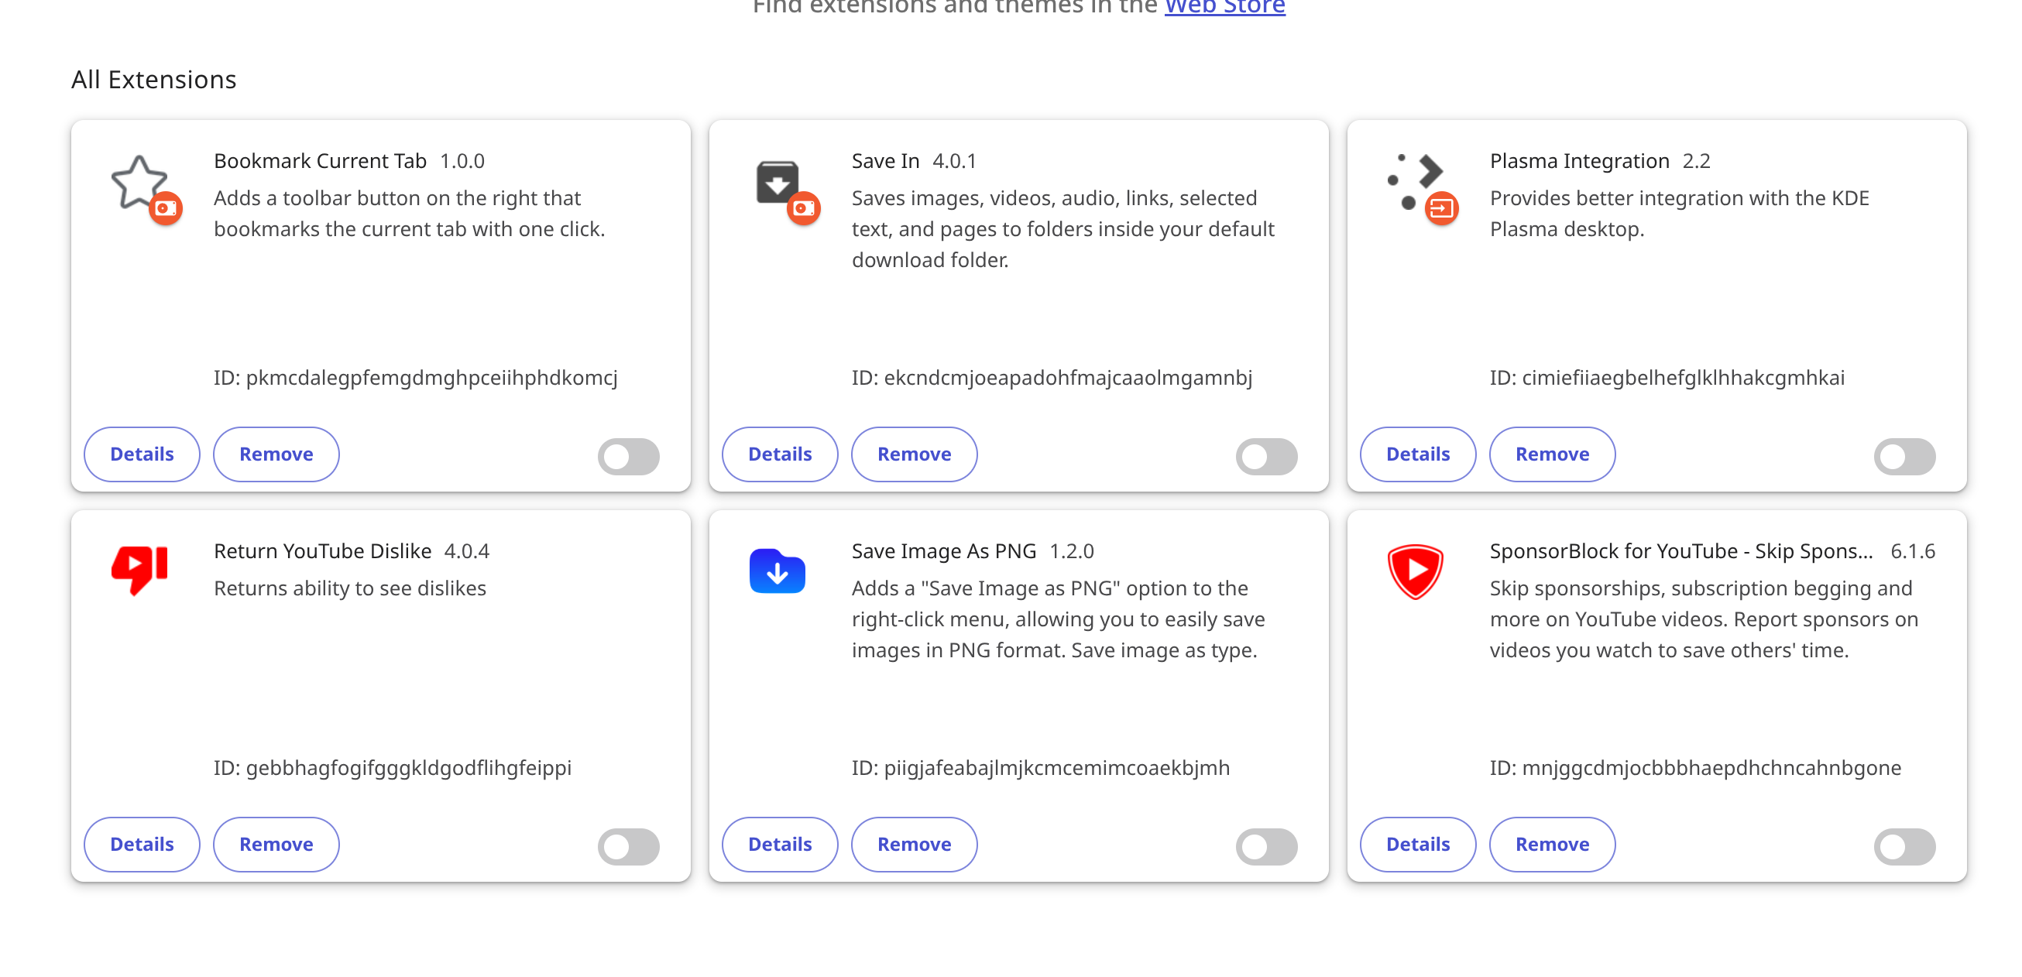Remove the Return YouTube Dislike extension
The height and width of the screenshot is (977, 2022).
(x=276, y=845)
